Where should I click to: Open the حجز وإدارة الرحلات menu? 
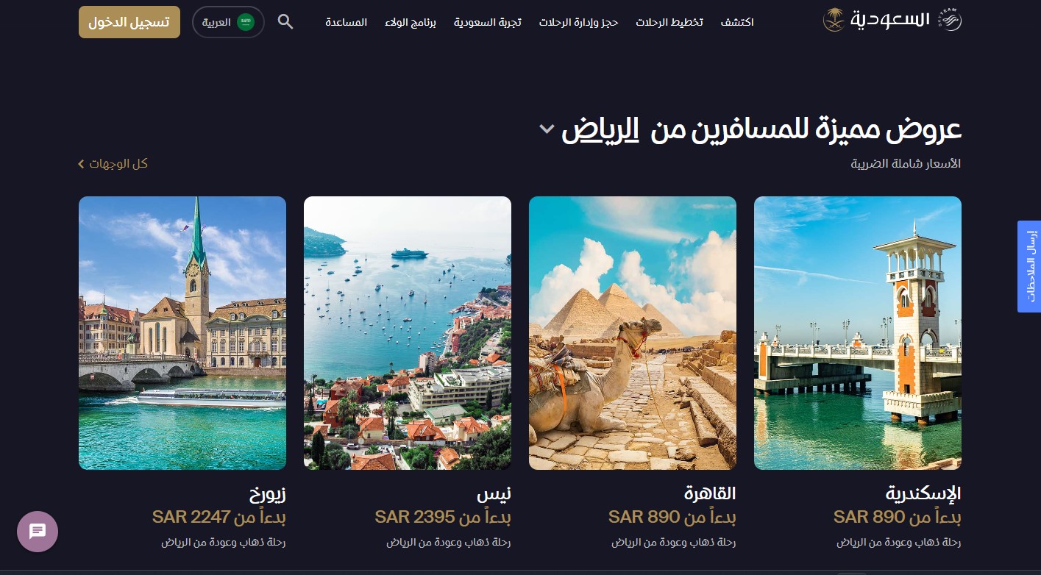579,22
